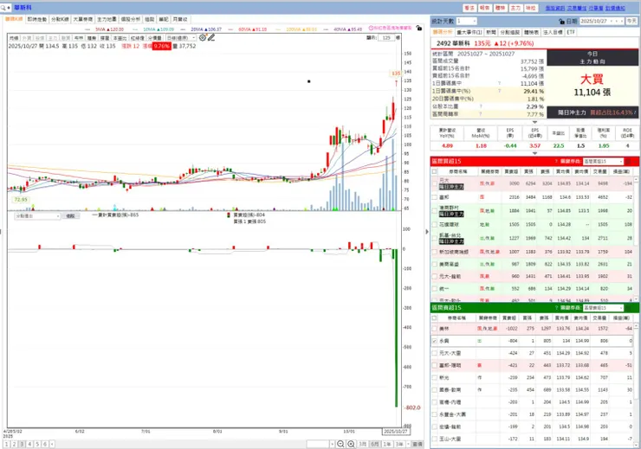Click the red 體檢 button at top
Viewport: 641px width, 449px height.
[501, 8]
